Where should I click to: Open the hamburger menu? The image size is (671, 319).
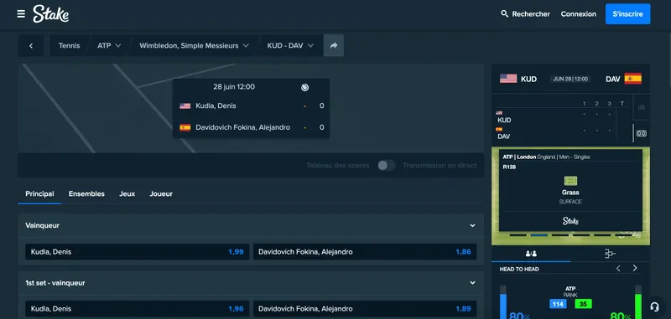click(21, 14)
